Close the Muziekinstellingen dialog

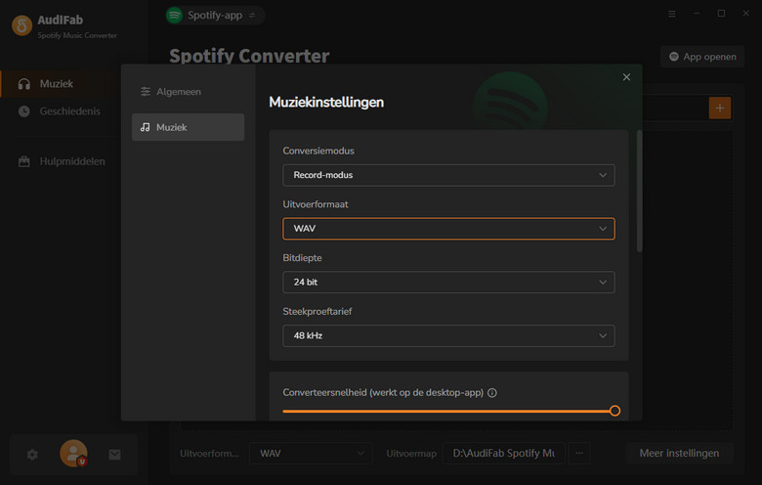626,77
